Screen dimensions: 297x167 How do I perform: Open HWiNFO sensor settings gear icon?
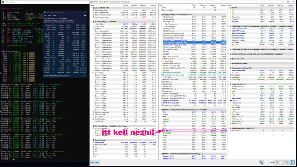[x=287, y=163]
